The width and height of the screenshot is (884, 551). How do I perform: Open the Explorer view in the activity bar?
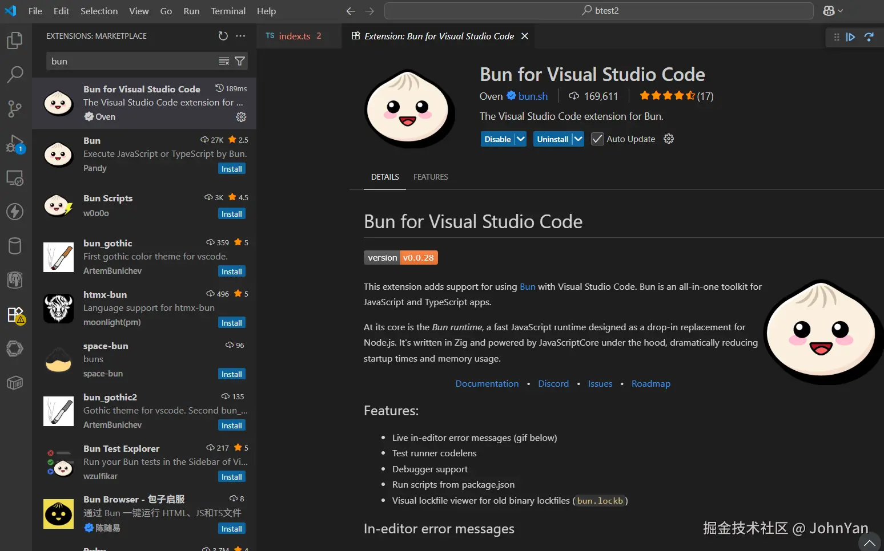(x=15, y=40)
